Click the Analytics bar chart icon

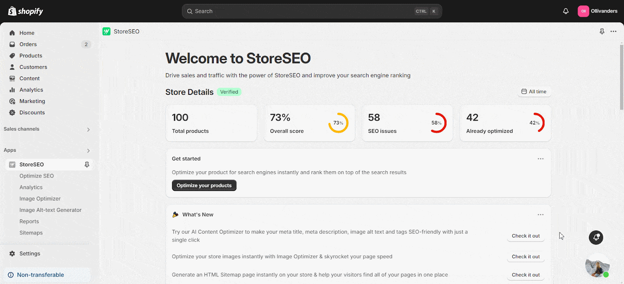[12, 90]
